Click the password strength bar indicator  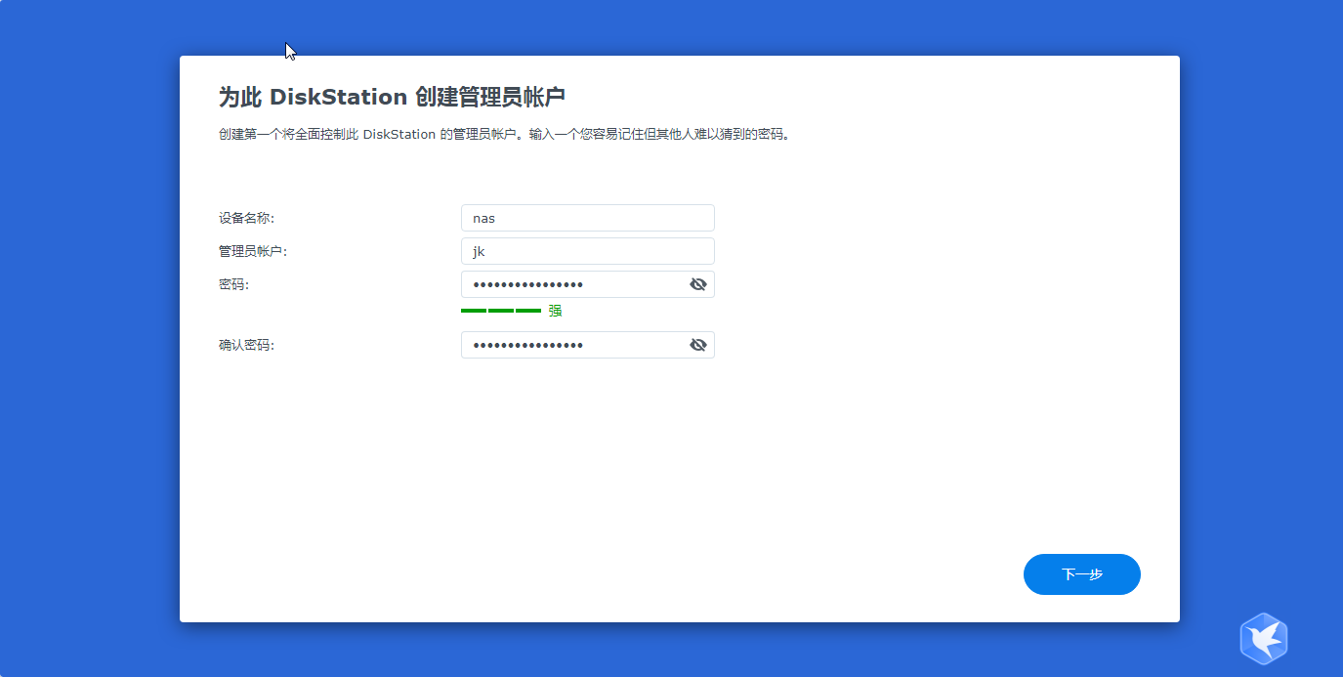(x=501, y=311)
